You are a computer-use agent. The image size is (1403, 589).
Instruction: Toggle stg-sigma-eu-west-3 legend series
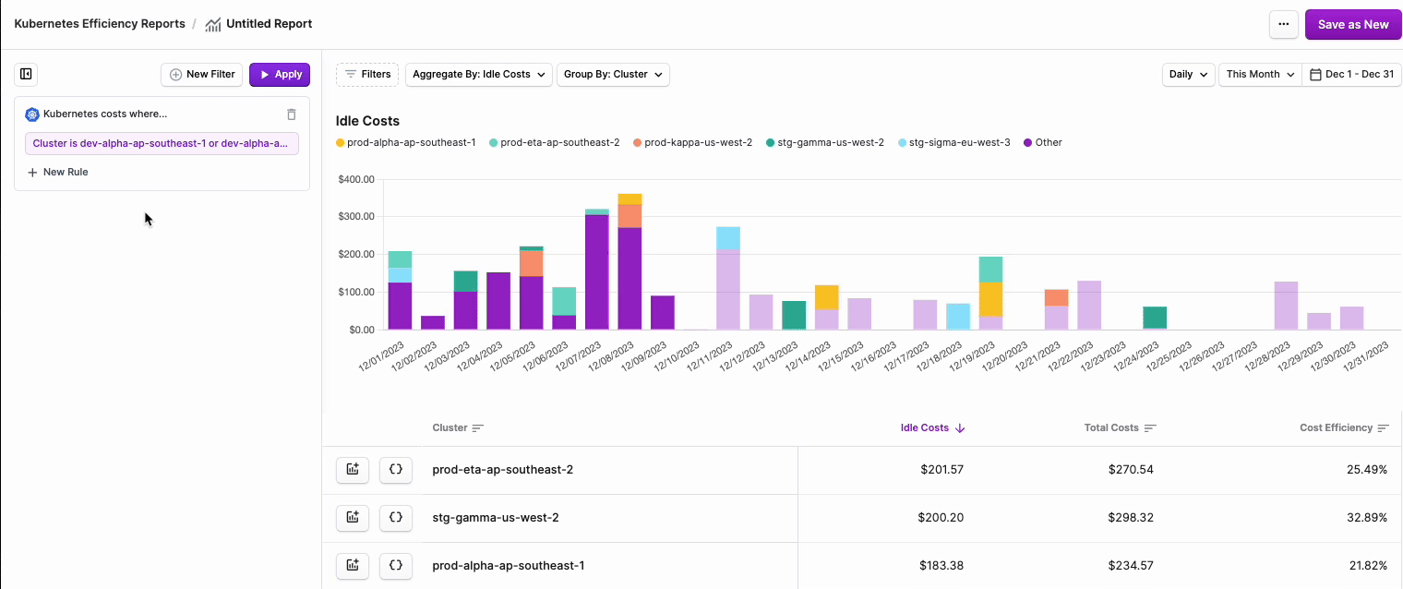point(954,142)
